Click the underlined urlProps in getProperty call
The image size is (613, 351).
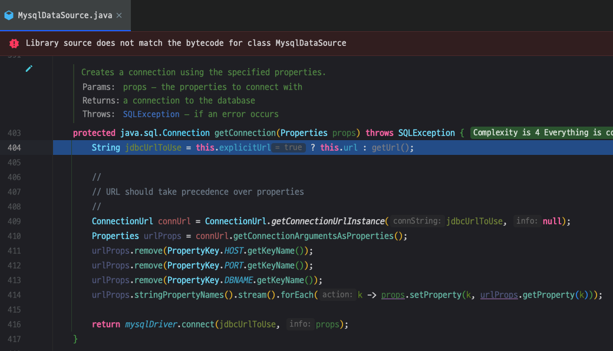click(x=499, y=295)
